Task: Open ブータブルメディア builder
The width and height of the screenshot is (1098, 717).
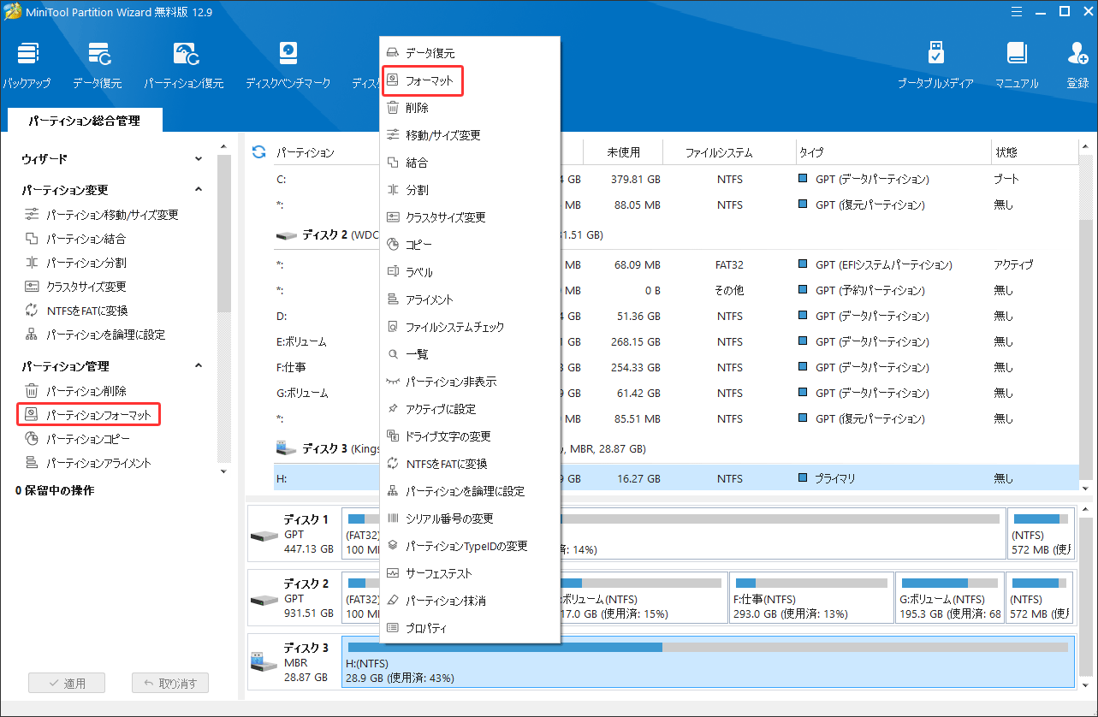Action: pyautogui.click(x=935, y=65)
